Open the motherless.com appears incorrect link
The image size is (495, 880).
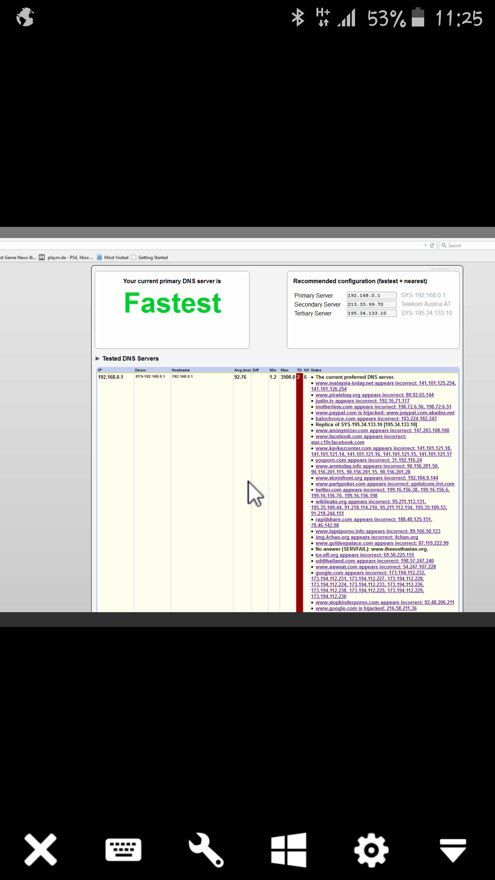point(383,407)
